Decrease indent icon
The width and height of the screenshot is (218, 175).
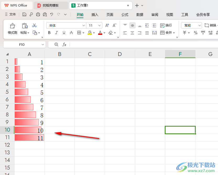pyautogui.click(x=147, y=25)
